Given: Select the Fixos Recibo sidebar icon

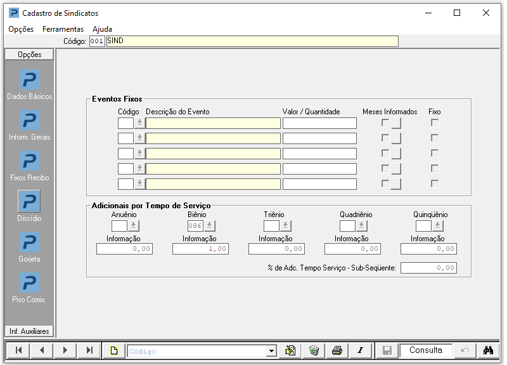Looking at the screenshot, I should pos(29,161).
